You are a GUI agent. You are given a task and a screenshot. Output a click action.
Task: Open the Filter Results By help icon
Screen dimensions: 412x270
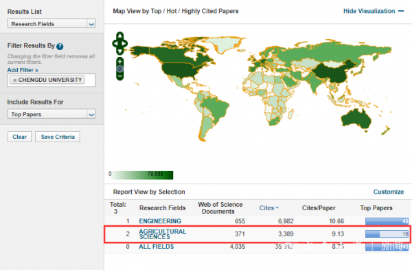[60, 46]
